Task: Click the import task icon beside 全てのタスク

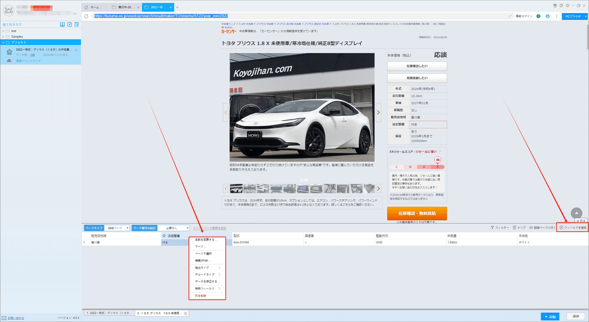Action: [62, 24]
